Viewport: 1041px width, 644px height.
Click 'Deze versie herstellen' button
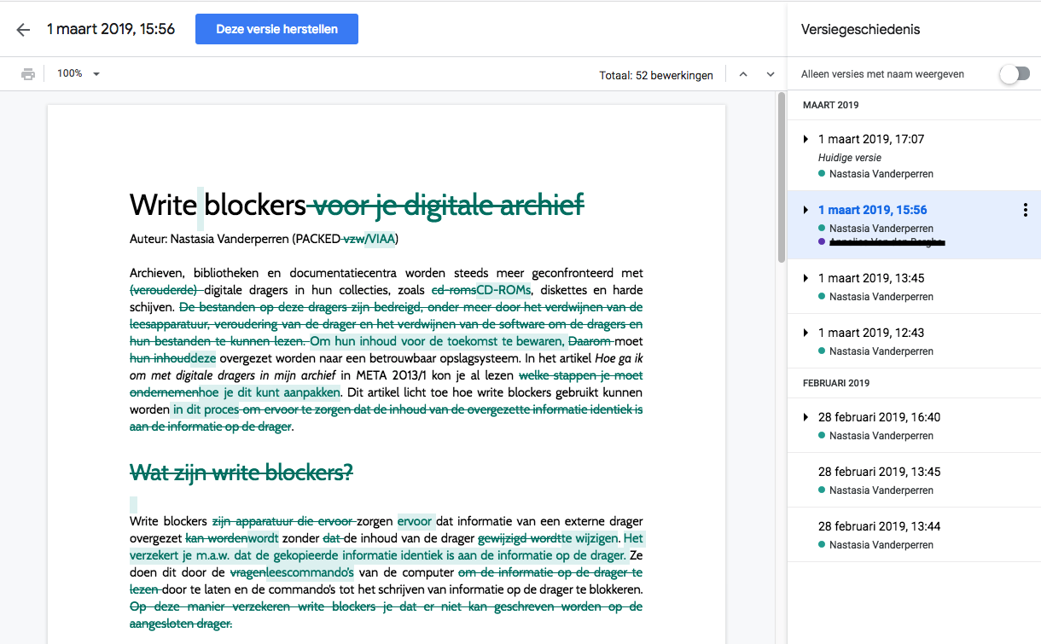point(276,29)
